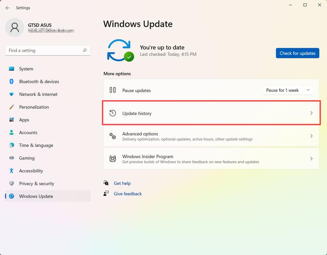Viewport: 327px width, 255px height.
Task: Click the Update history clock icon
Action: (x=113, y=113)
